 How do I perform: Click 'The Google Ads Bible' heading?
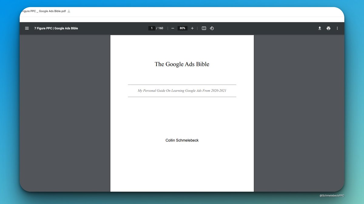pos(182,64)
